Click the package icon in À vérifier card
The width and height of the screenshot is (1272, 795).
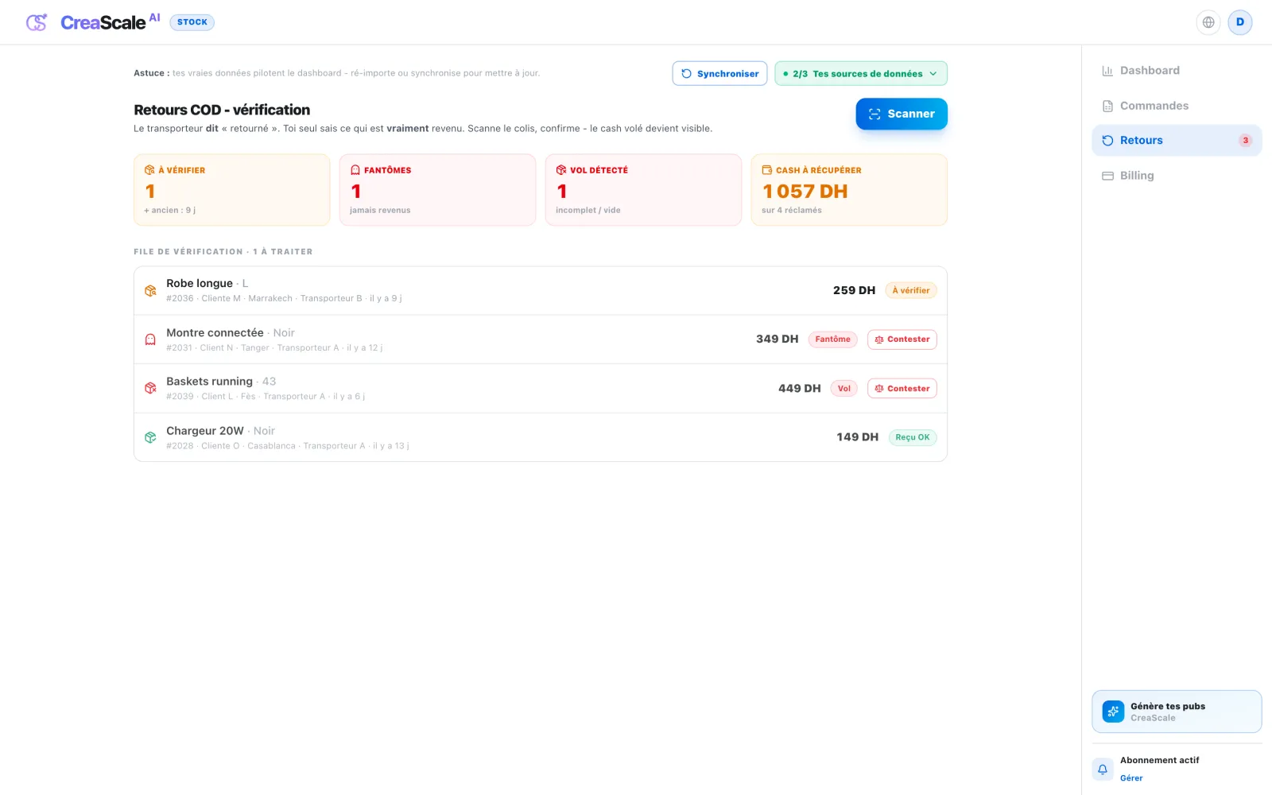[149, 170]
